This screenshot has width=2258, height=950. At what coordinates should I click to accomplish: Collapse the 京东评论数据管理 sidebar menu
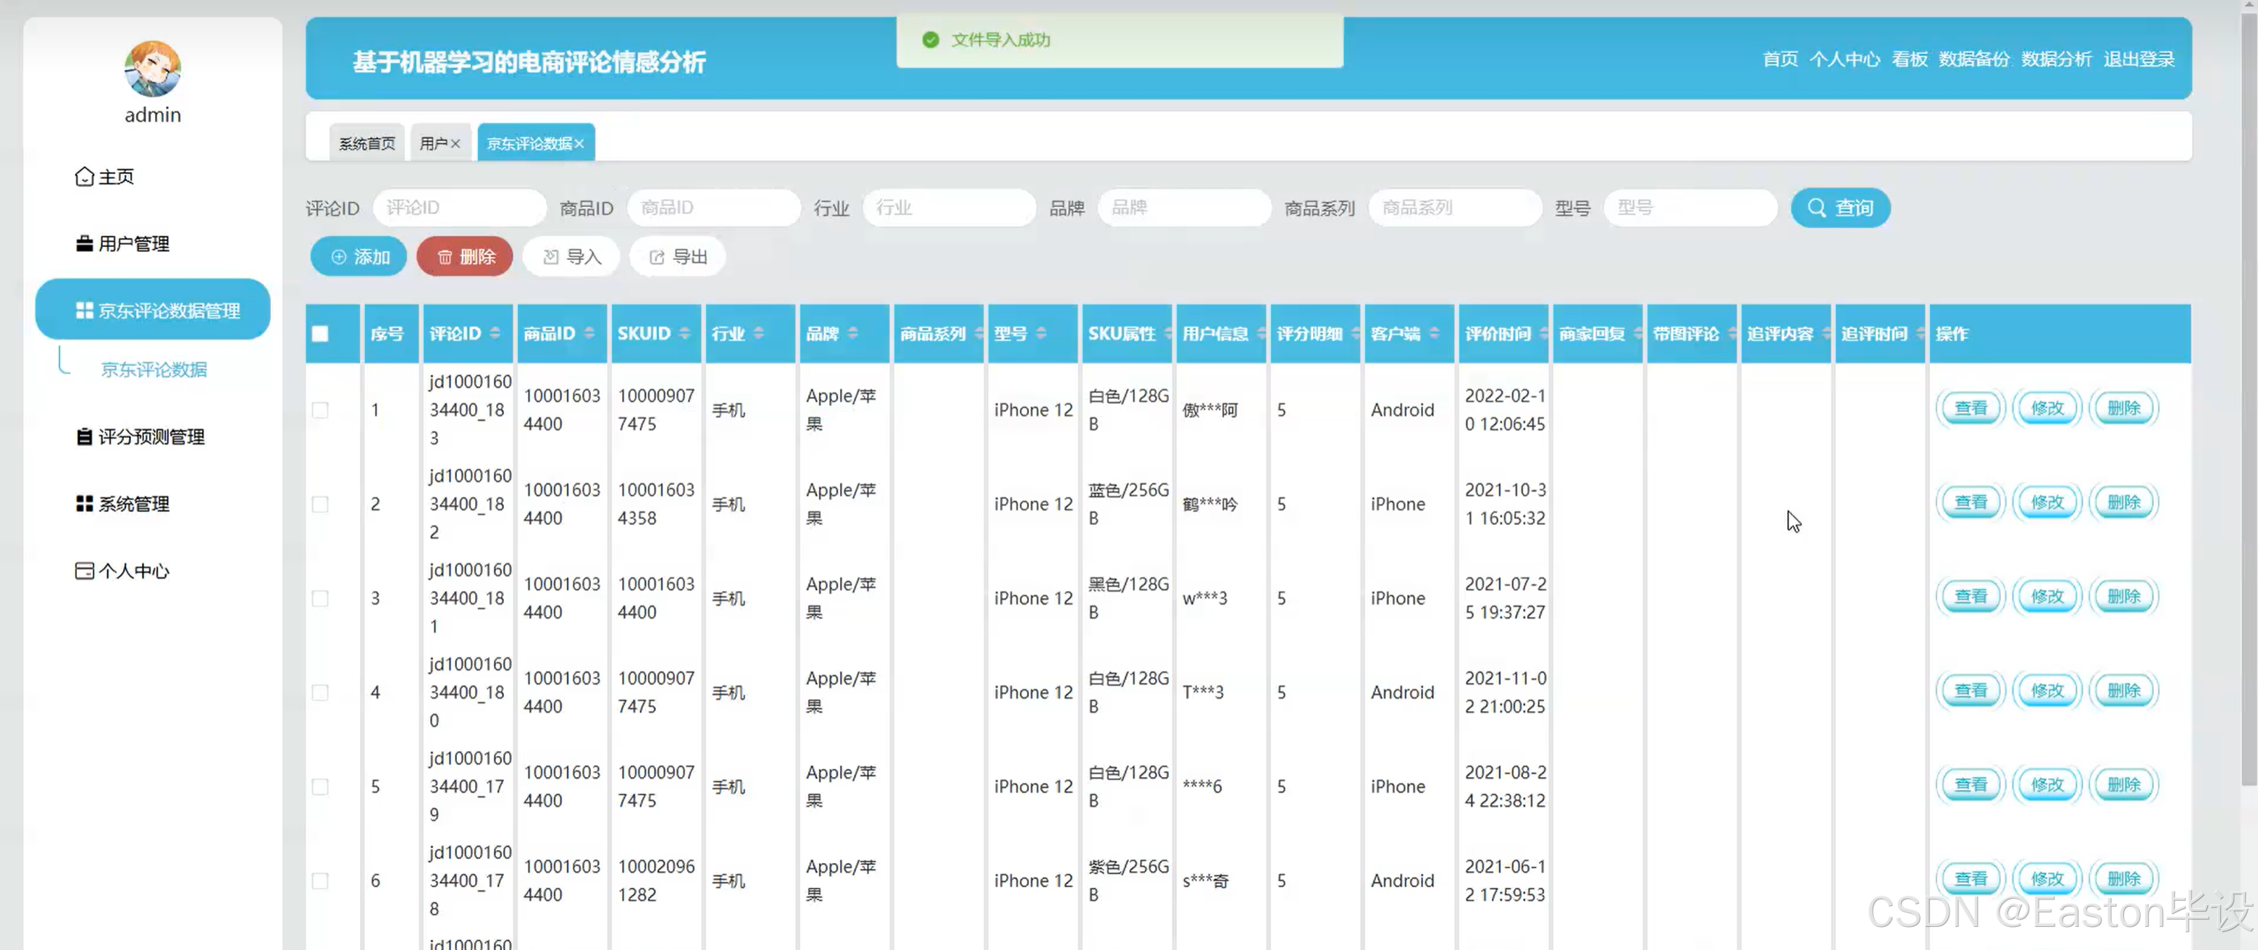point(153,309)
